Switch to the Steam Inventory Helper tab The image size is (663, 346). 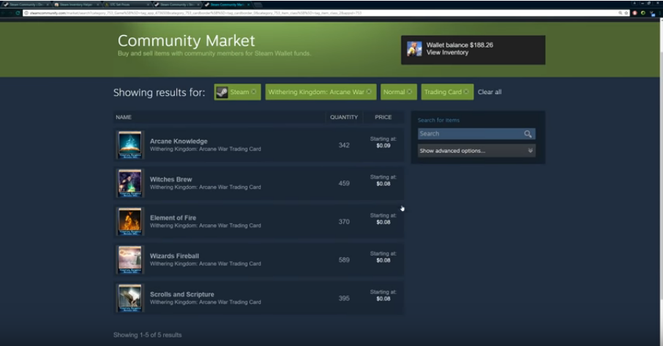click(76, 4)
